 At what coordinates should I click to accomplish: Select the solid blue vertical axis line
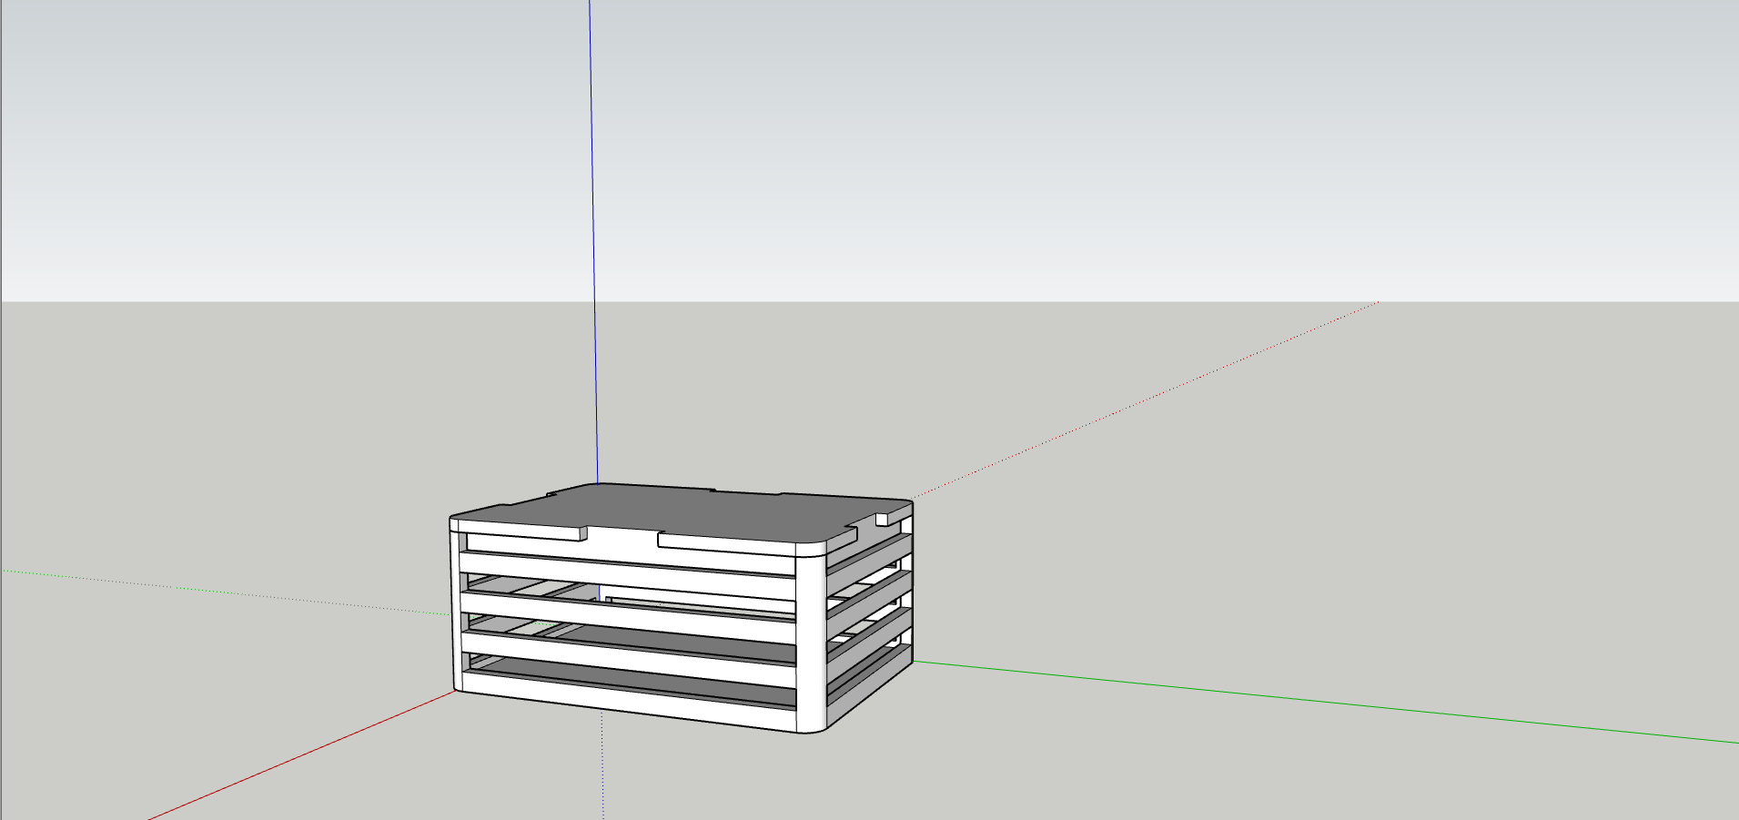593,241
